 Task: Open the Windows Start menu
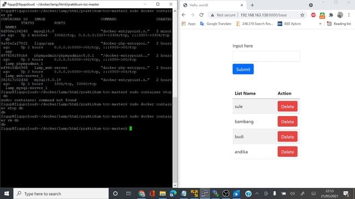pyautogui.click(x=7, y=193)
